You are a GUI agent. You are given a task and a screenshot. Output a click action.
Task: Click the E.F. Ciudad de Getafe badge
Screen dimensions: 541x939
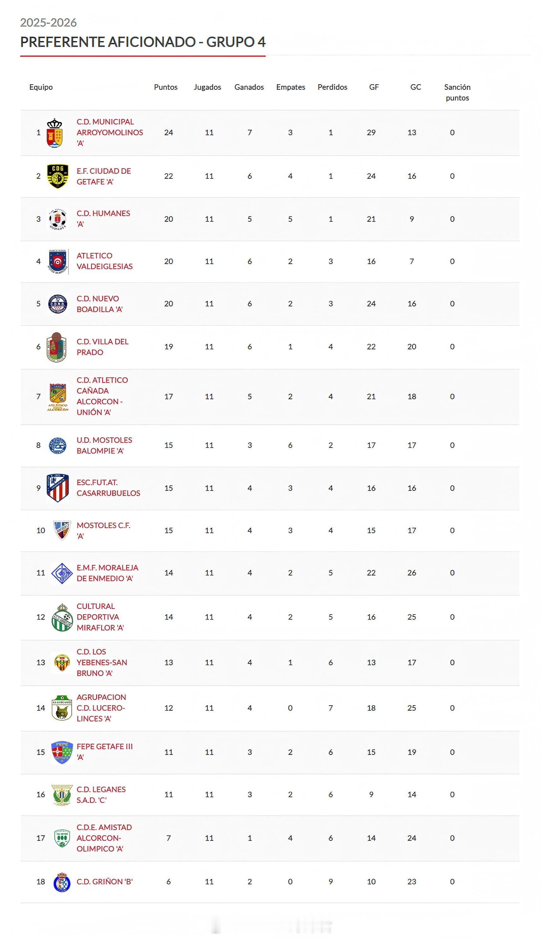[57, 176]
